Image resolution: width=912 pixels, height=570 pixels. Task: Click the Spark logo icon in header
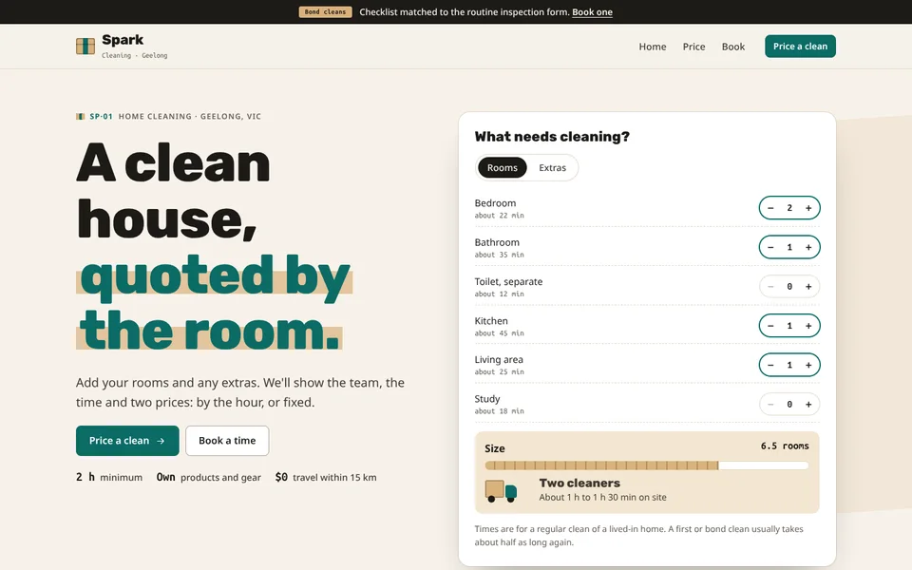85,46
